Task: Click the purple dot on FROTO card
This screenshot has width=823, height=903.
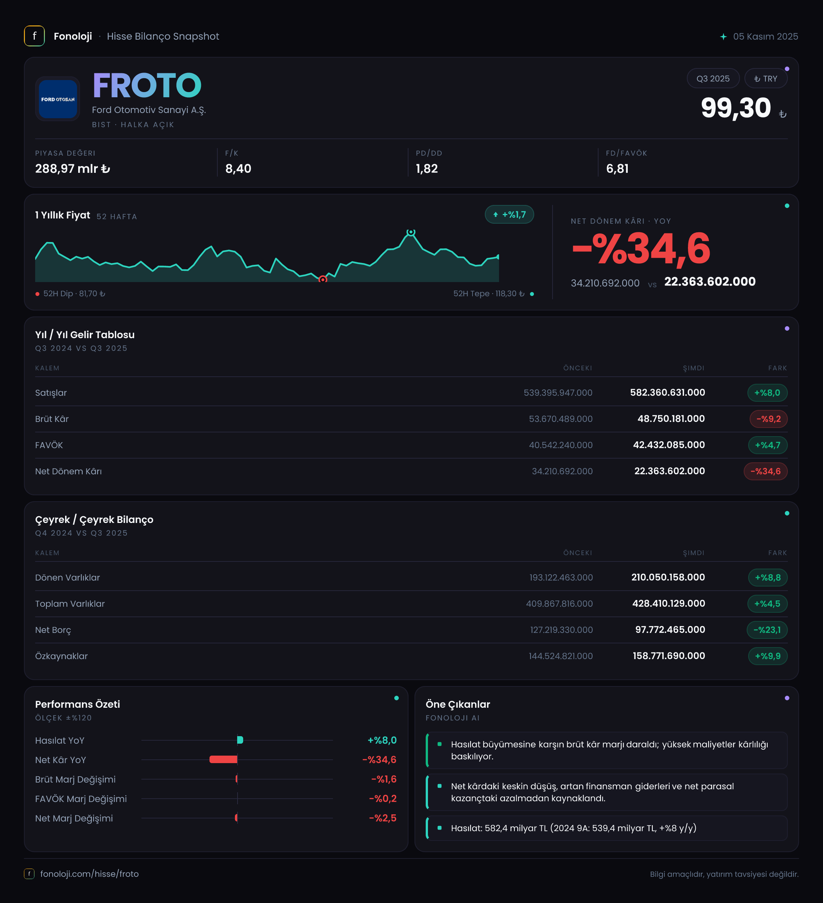Action: point(787,69)
